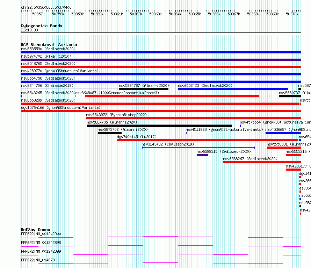Click the nsv5543972 red variant bar
Viewport: 311px width, 268px height.
194,118
